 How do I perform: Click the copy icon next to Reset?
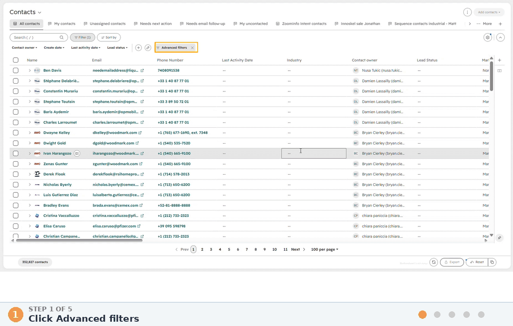coord(492,262)
